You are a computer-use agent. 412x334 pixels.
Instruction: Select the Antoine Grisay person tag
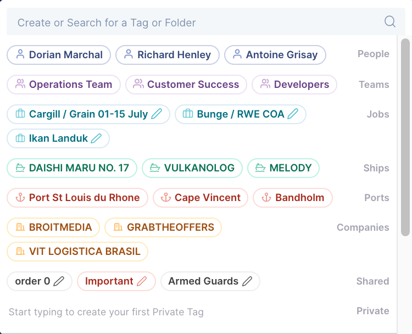click(x=275, y=55)
